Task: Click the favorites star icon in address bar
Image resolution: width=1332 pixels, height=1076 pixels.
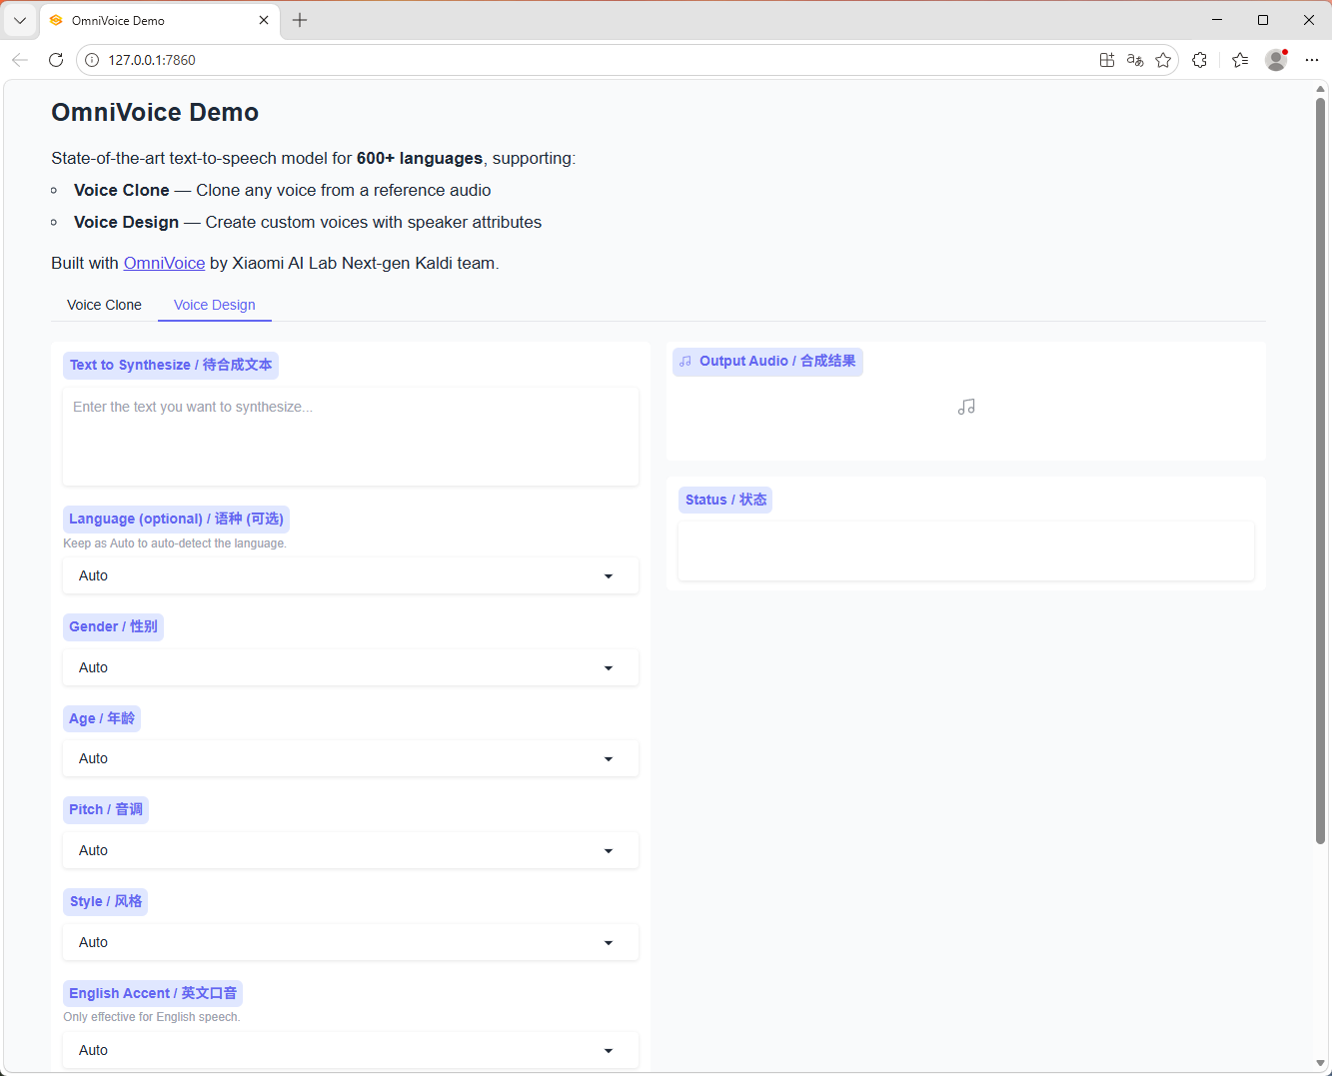Action: tap(1163, 60)
